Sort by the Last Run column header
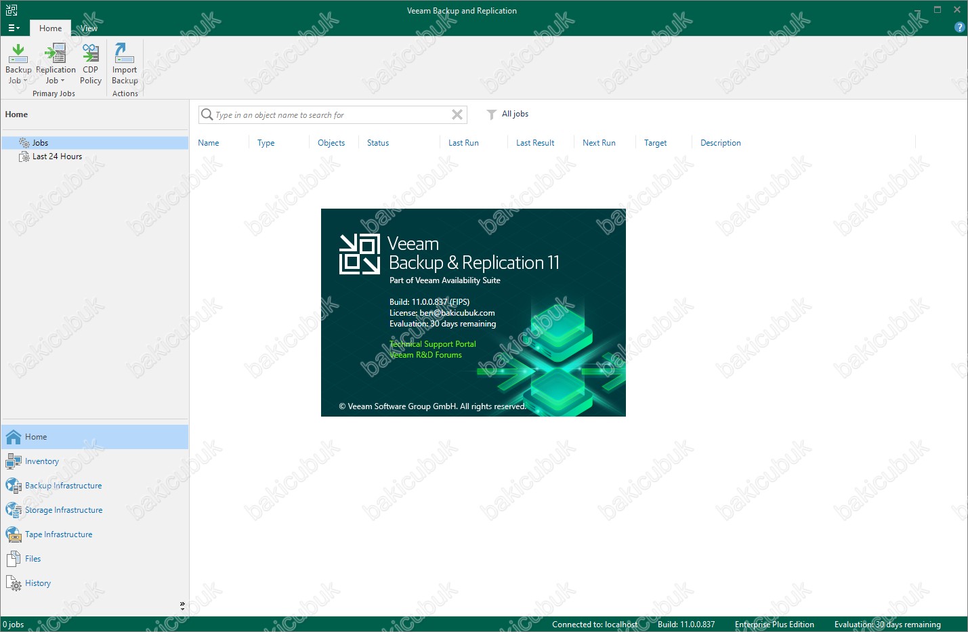This screenshot has width=968, height=632. tap(463, 143)
